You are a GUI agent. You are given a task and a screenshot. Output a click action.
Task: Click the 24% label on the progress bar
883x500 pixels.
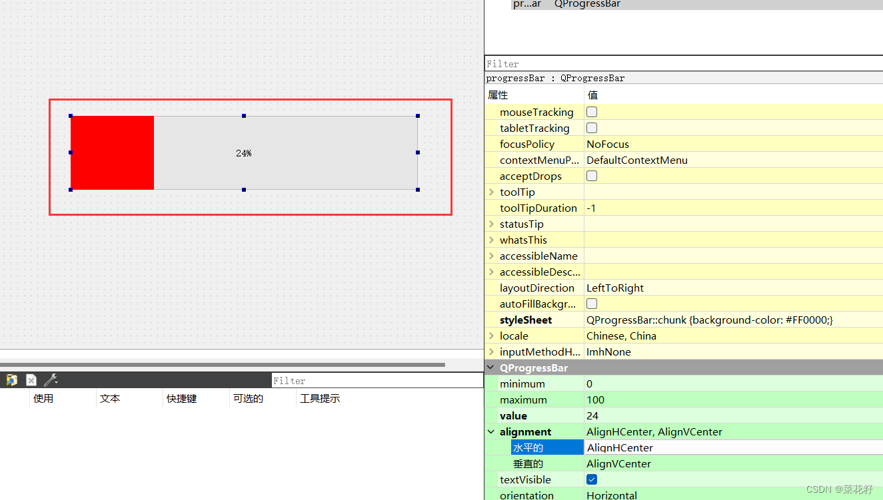click(244, 153)
